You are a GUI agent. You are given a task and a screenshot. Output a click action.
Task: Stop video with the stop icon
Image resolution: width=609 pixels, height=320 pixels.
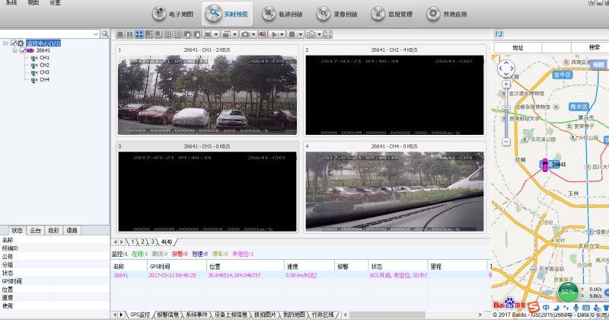[x=292, y=34]
